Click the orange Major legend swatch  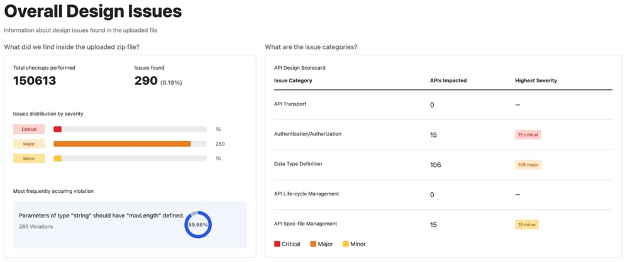[x=313, y=244]
